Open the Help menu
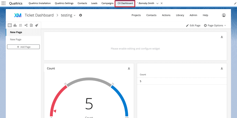The height and width of the screenshot is (118, 237). click(x=205, y=15)
